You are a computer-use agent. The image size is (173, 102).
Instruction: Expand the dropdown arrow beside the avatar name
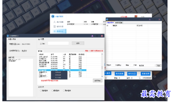coord(149,17)
